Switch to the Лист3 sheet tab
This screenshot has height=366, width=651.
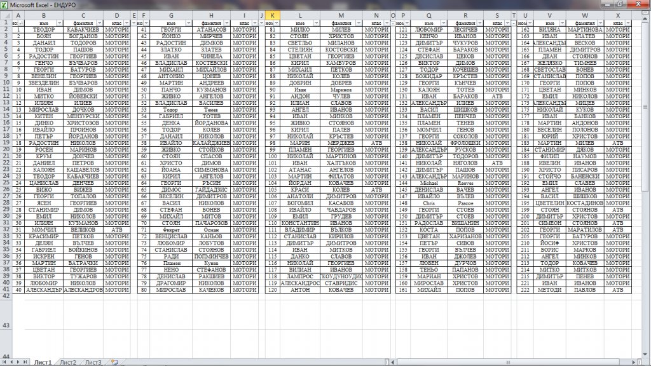(x=93, y=362)
